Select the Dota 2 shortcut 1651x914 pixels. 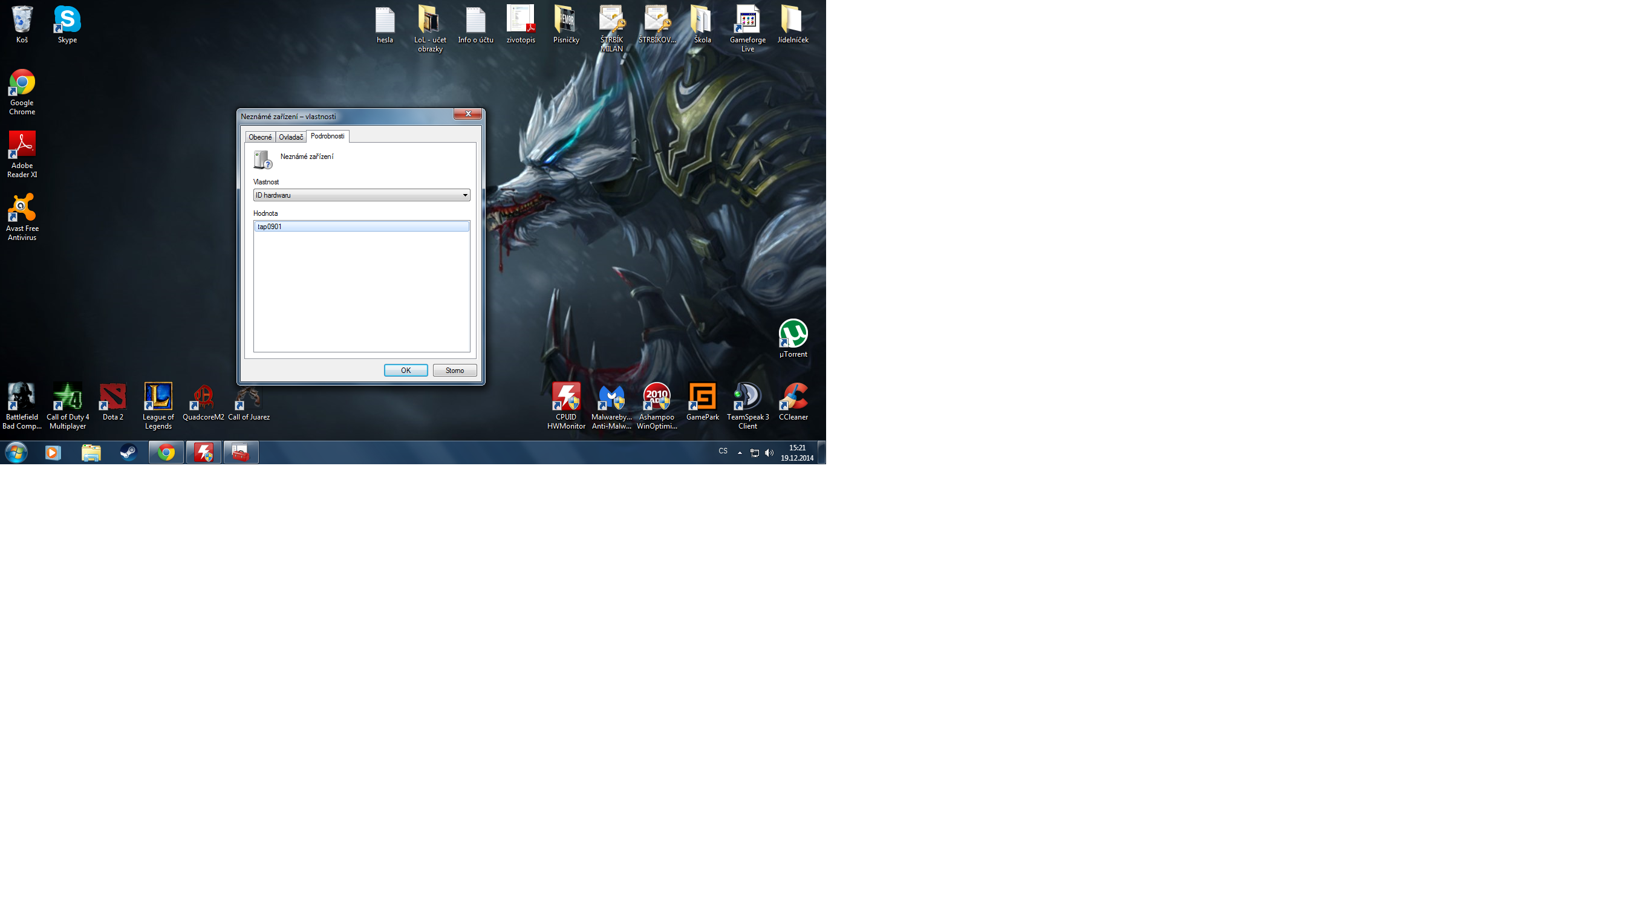tap(113, 402)
